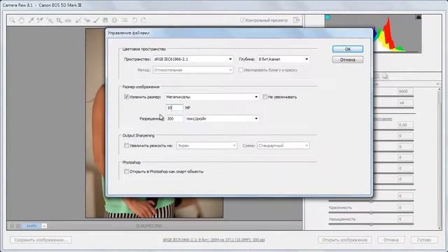This screenshot has width=448, height=252.
Task: Open the Мегапикселы resize mode dropdown
Action: [212, 97]
